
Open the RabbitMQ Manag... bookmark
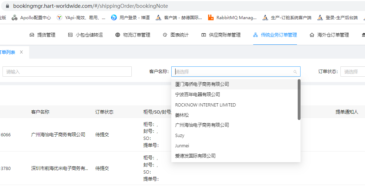pos(232,17)
